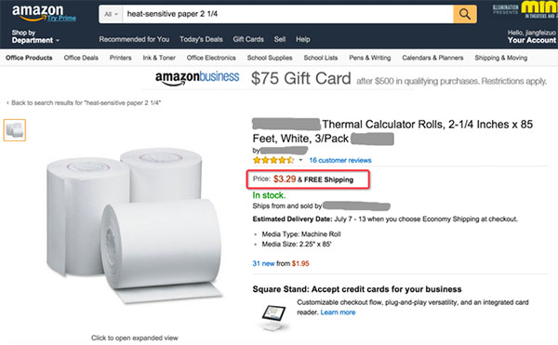
Task: Open Today's Deals in the navigation
Action: 201,39
